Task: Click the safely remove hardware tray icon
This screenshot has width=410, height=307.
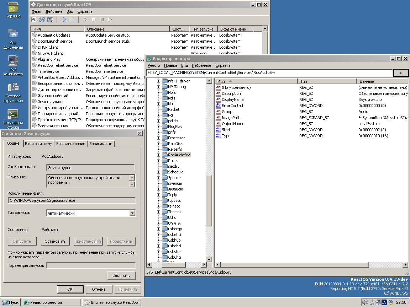Action: tap(372, 303)
